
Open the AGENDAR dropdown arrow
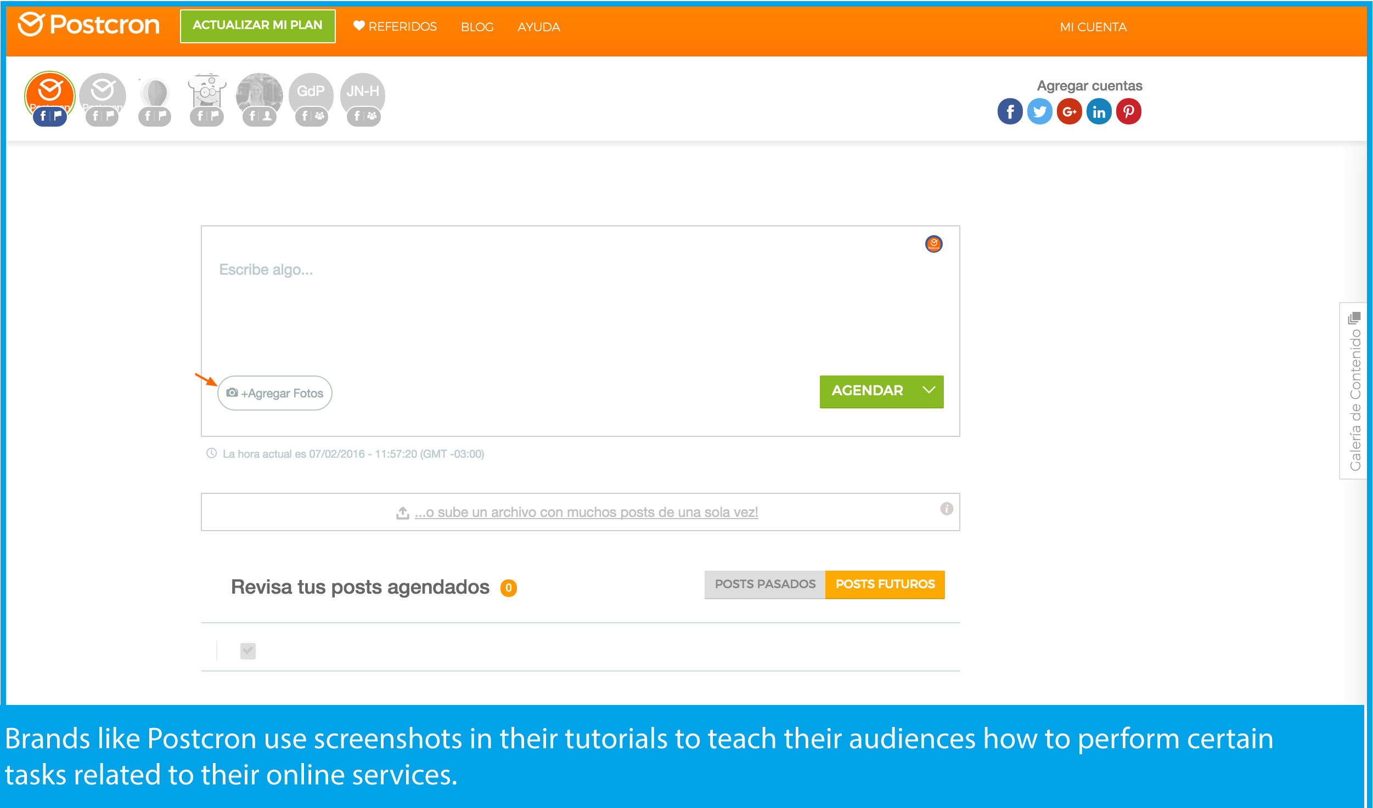point(929,391)
